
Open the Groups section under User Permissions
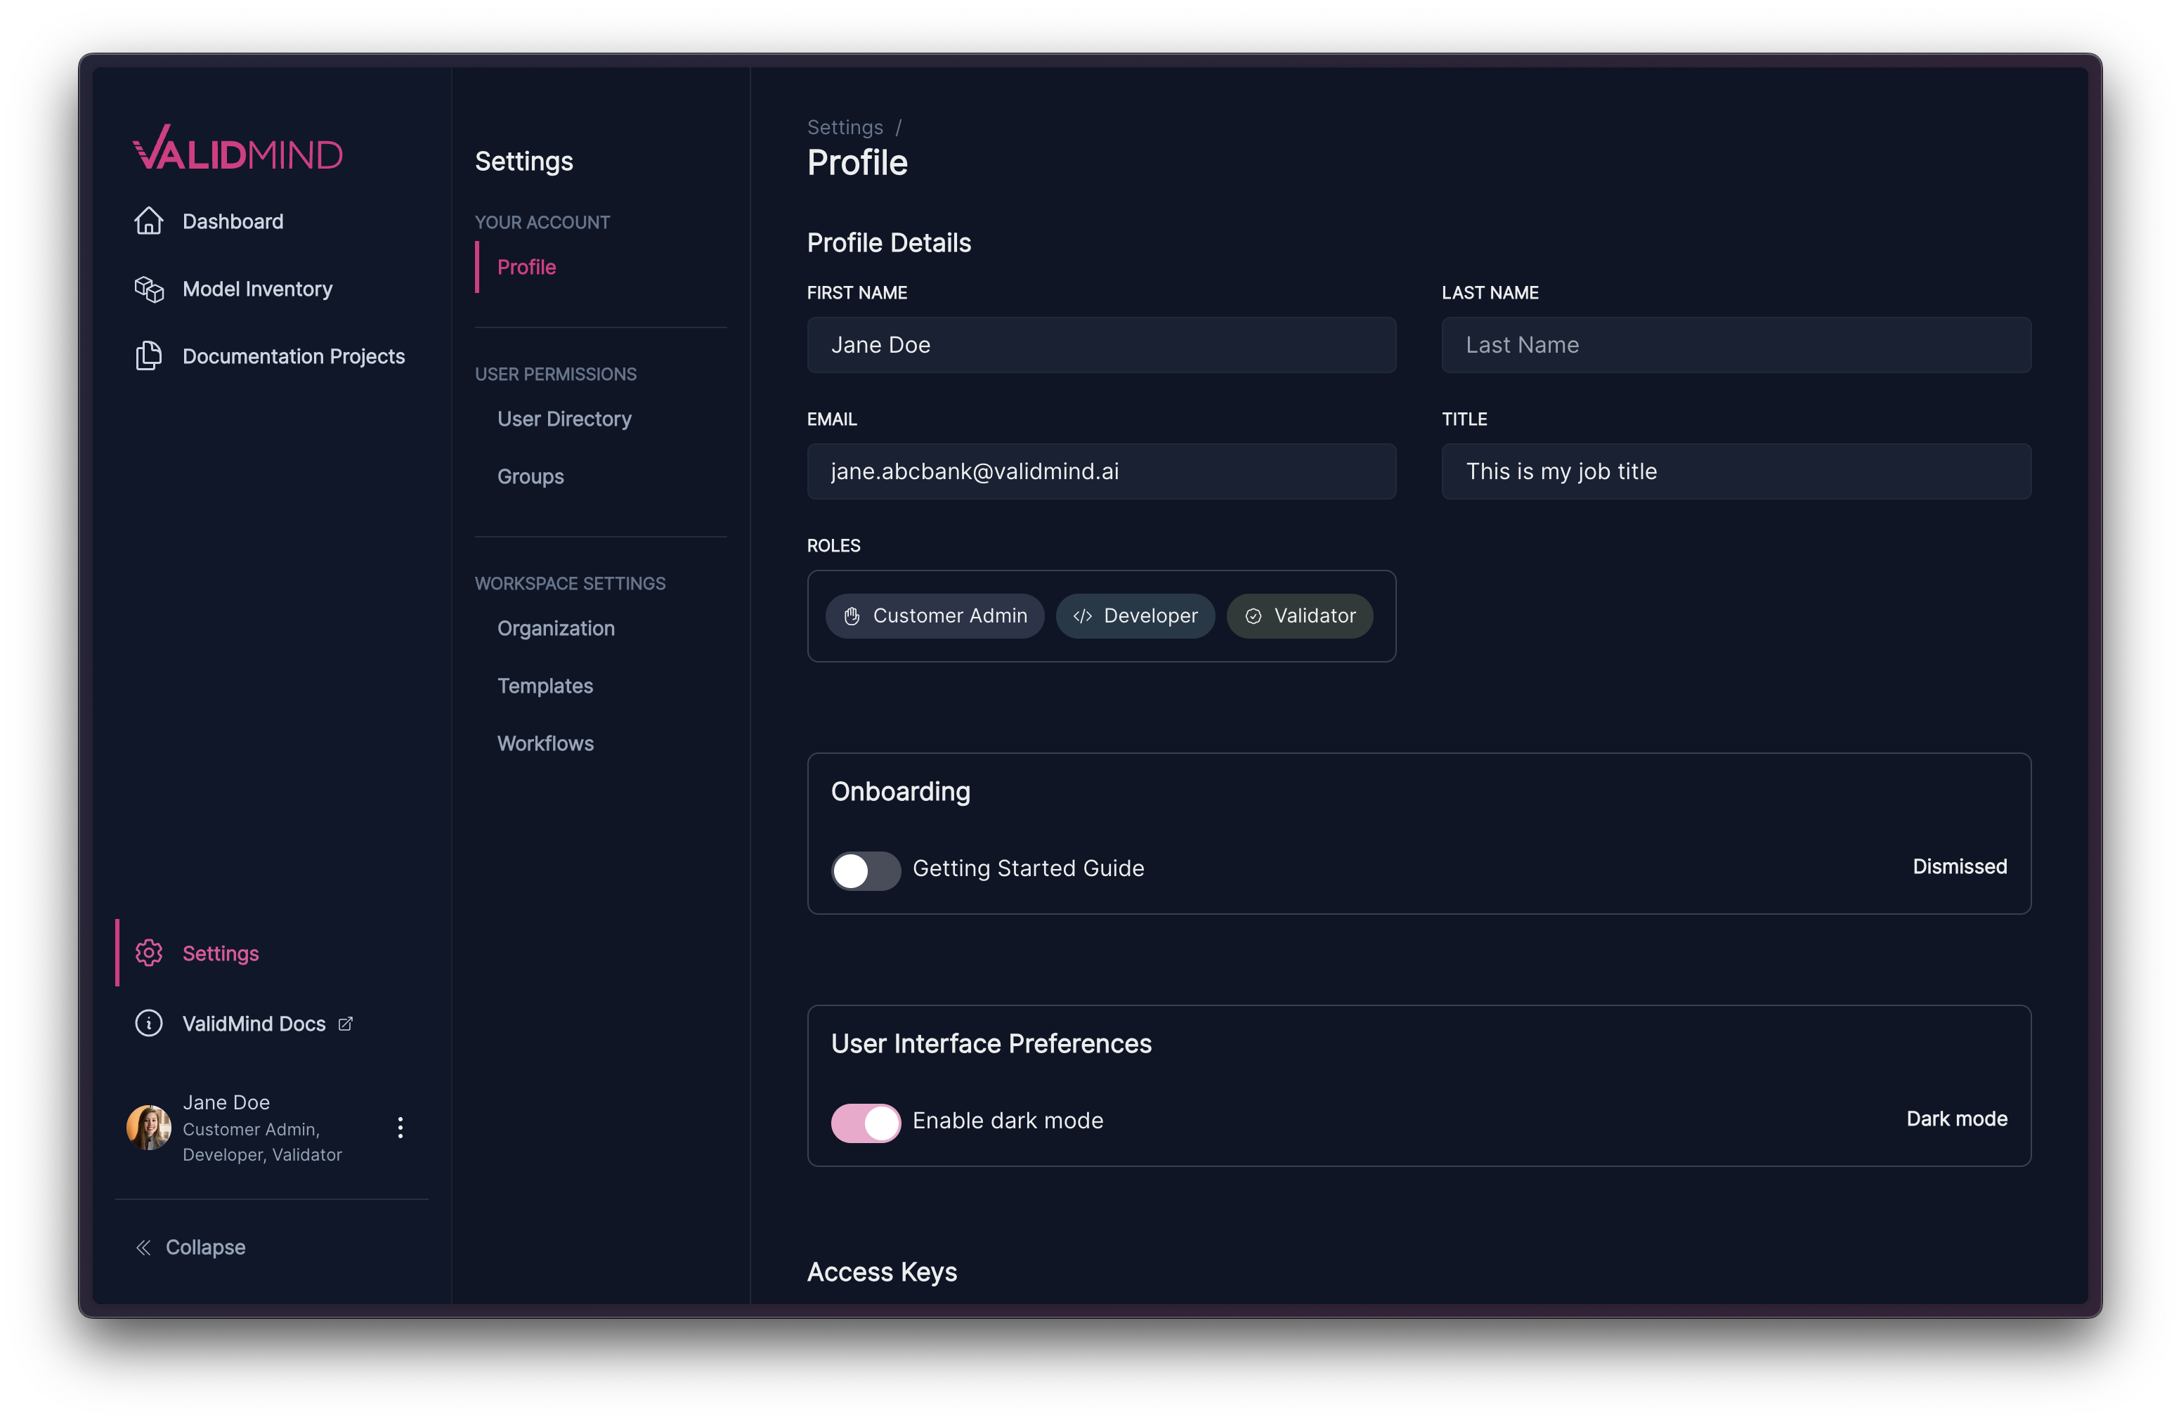point(530,476)
